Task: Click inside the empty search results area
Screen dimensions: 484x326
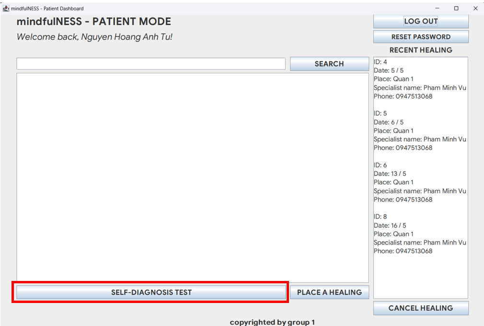Action: [193, 177]
